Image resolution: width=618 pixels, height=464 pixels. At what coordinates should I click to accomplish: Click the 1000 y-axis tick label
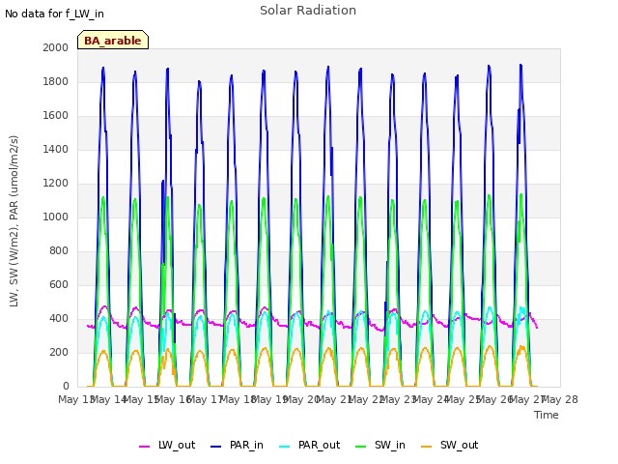(x=56, y=217)
